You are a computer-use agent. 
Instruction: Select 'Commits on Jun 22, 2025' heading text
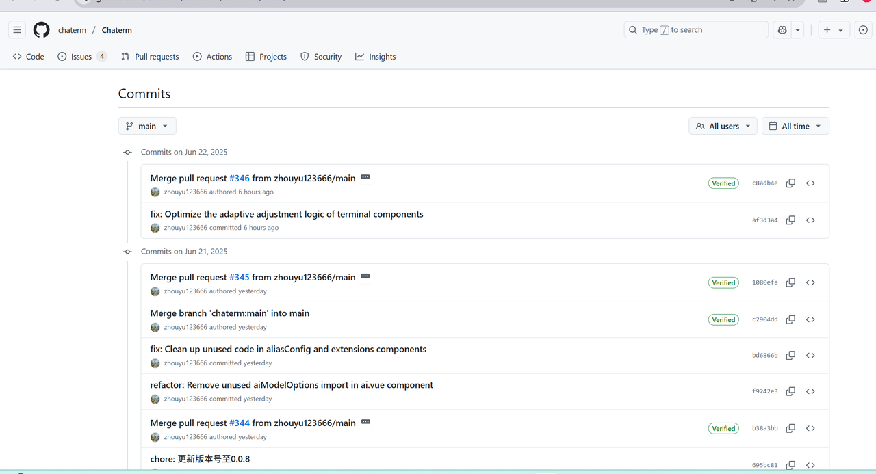tap(184, 152)
